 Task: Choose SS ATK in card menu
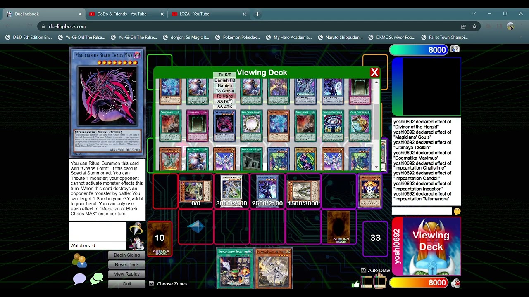[x=225, y=107]
